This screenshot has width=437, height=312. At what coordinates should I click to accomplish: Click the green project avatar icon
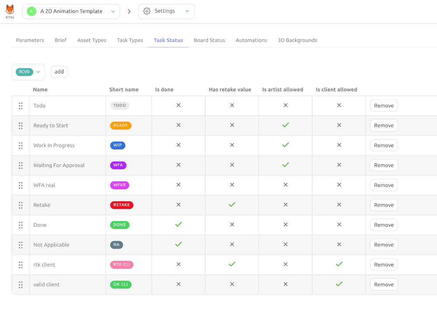click(31, 11)
